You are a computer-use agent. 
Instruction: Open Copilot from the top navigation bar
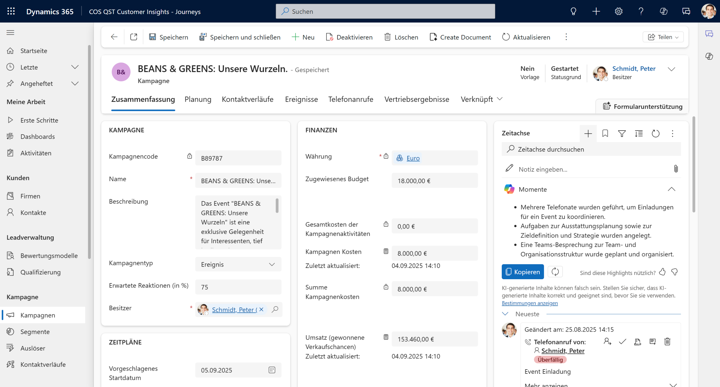coord(663,11)
